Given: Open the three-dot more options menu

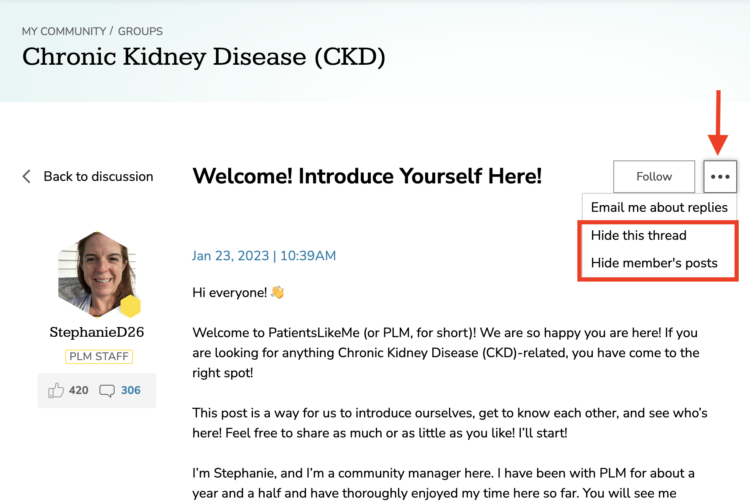Looking at the screenshot, I should [720, 177].
